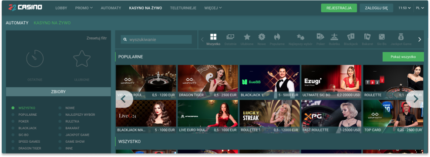Select the Nowe badge category icon

(x=262, y=37)
